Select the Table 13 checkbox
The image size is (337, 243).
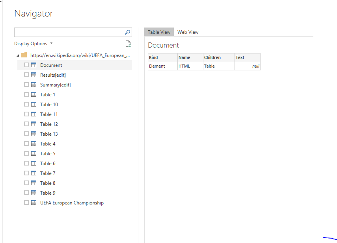coord(26,134)
